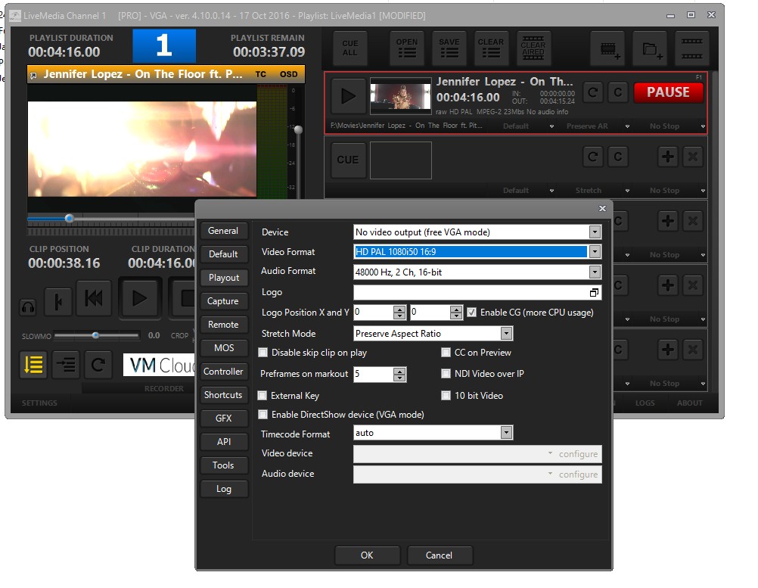Uncheck Enable CG (more CPU usage)

(x=472, y=313)
